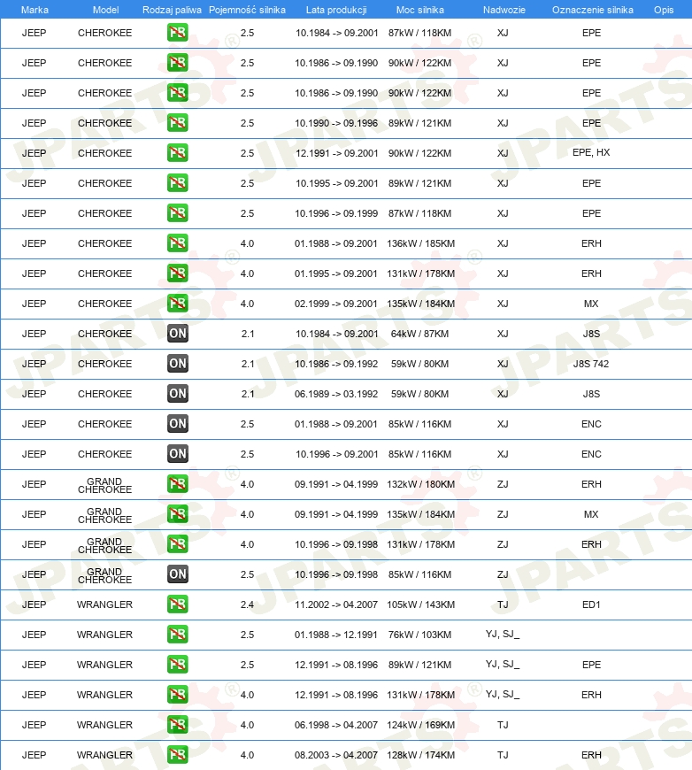
Task: Click petrol icon in Cherokee 10.1984 87kW row
Action: pos(177,33)
